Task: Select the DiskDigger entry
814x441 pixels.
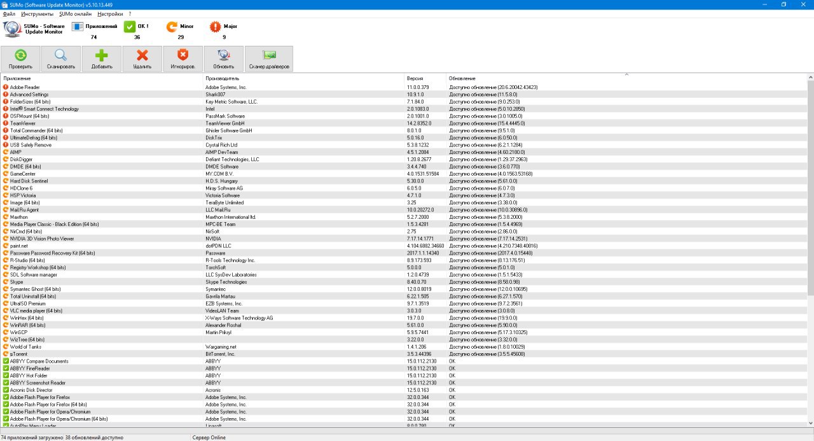Action: [x=404, y=159]
